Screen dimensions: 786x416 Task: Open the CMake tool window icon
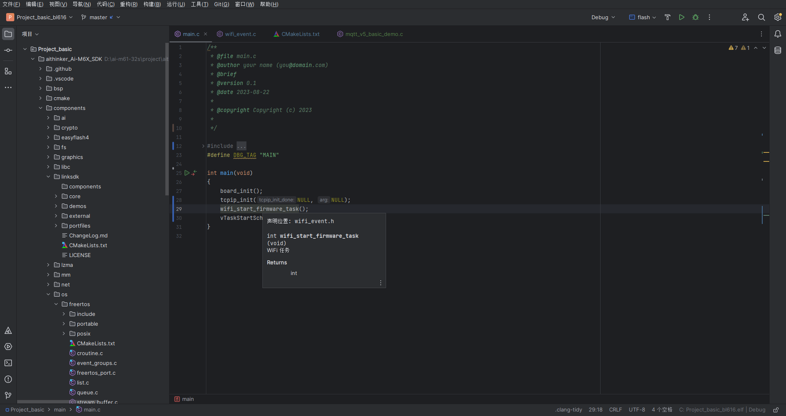[x=8, y=330]
